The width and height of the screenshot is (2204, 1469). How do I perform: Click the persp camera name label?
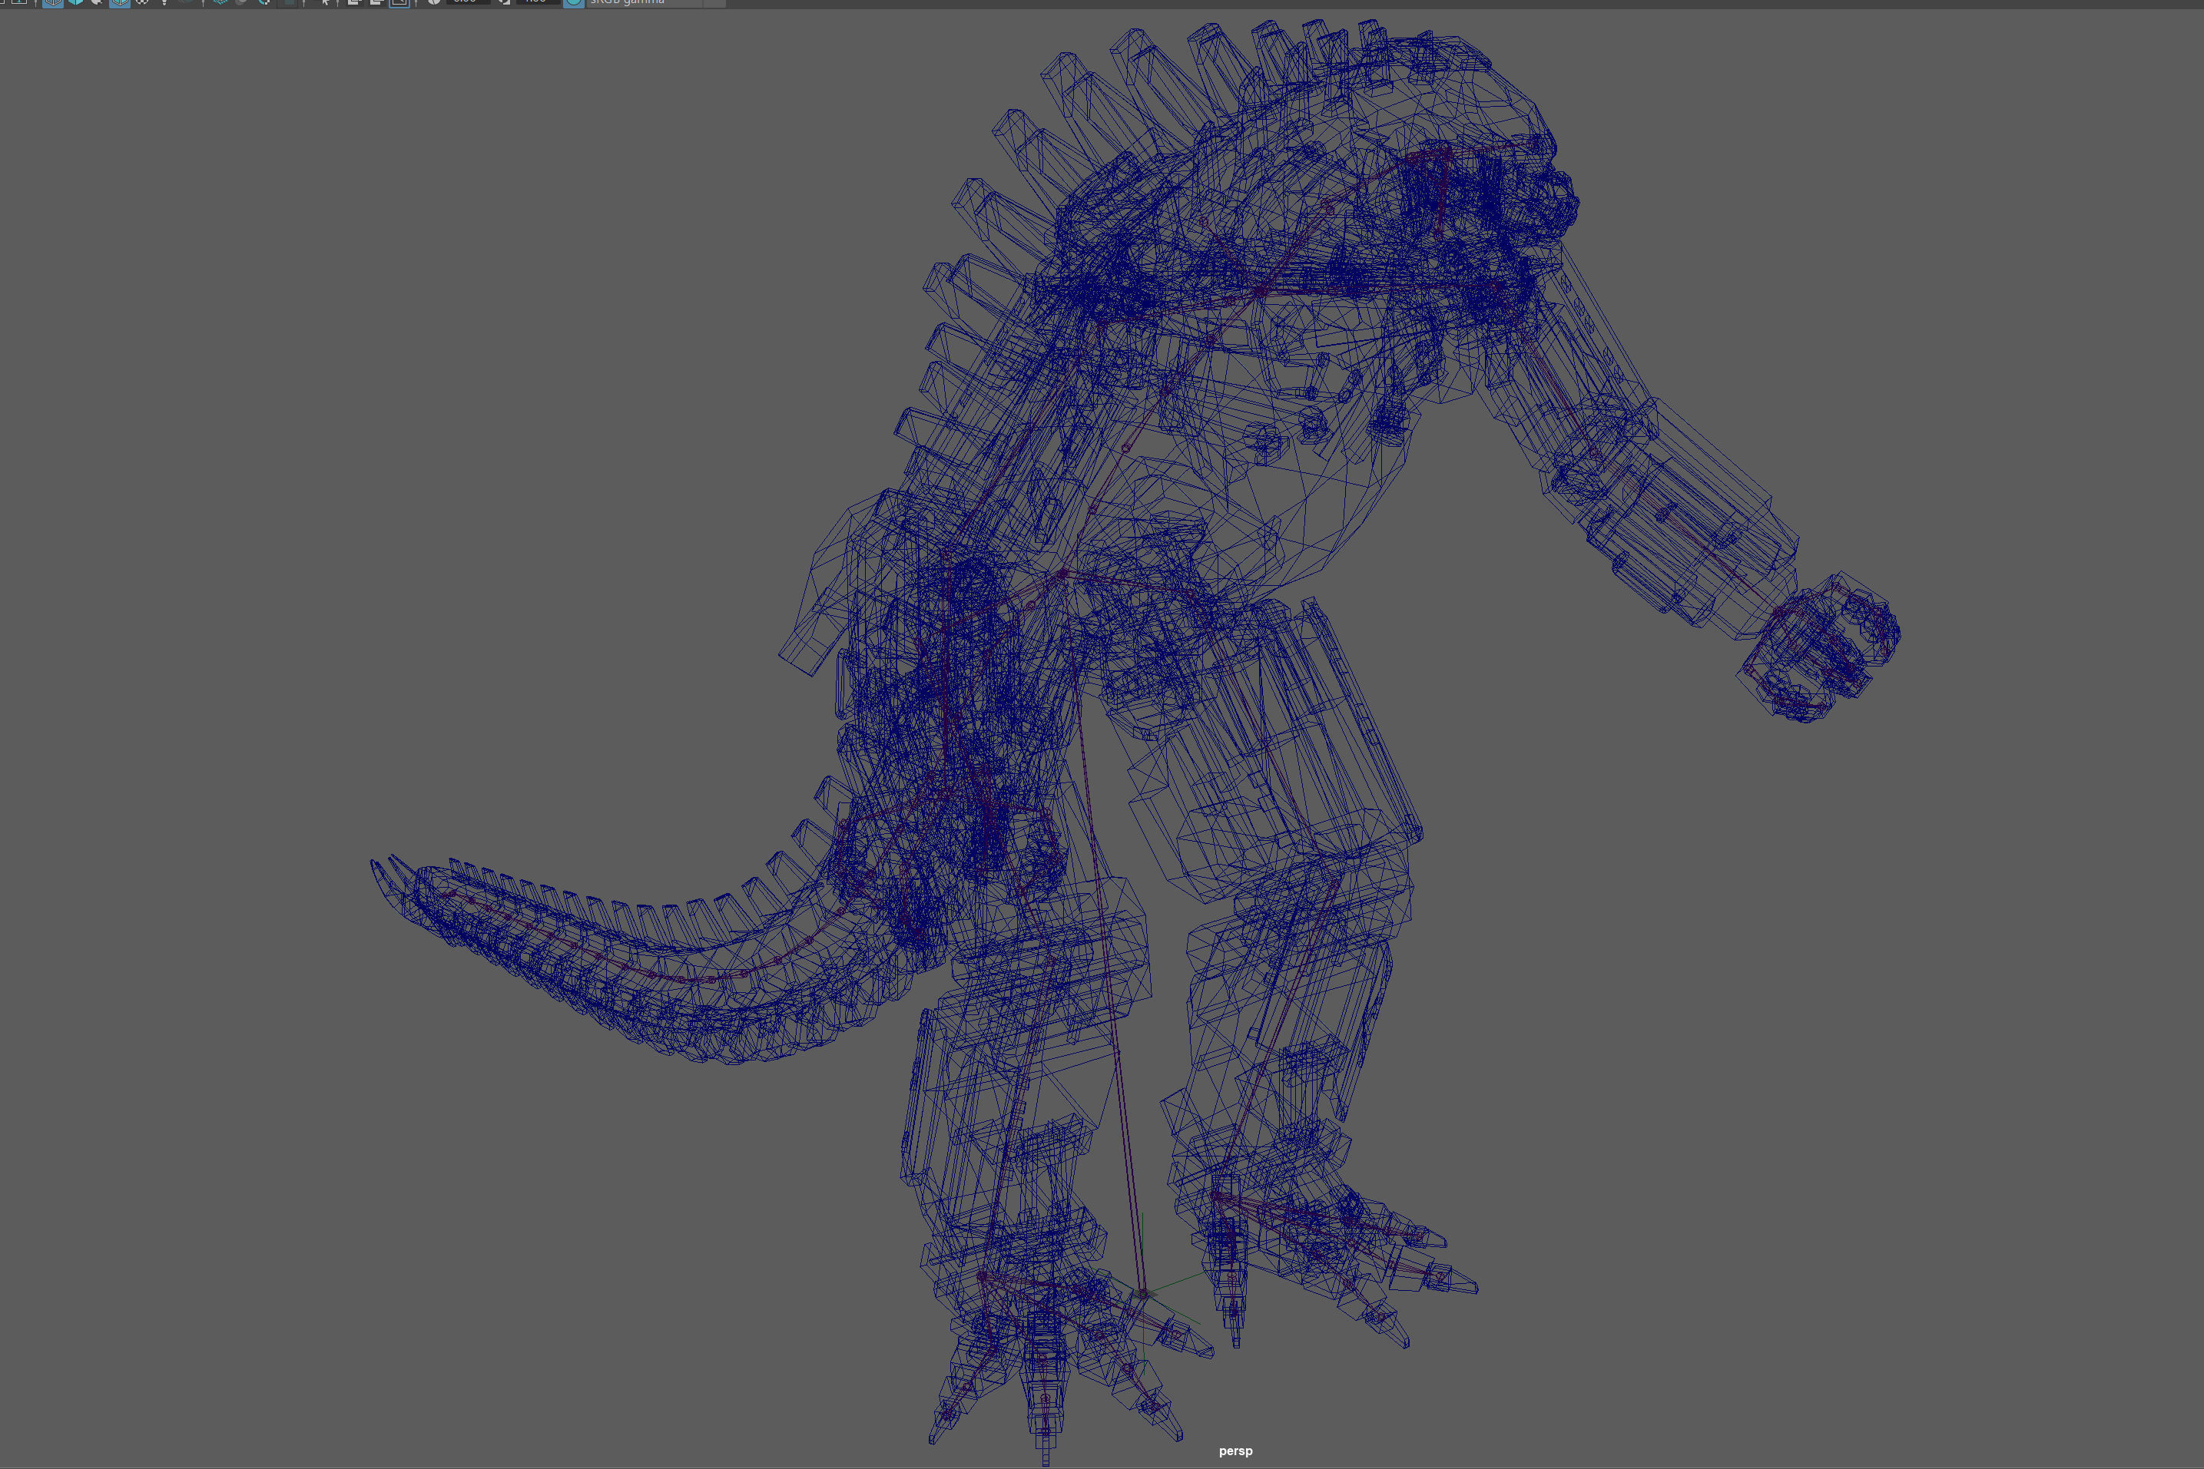[x=1235, y=1451]
